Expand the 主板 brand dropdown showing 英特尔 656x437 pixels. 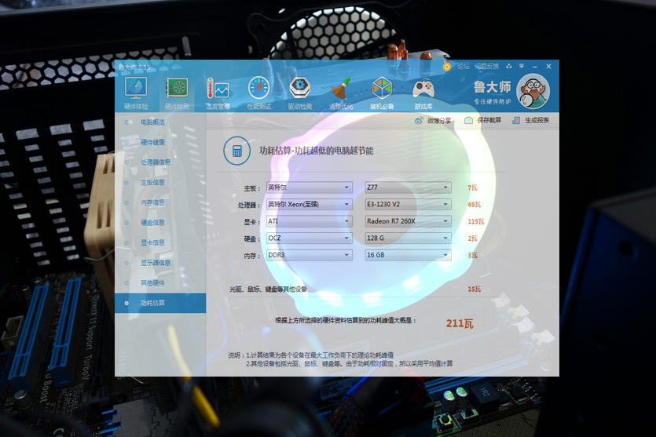point(310,188)
